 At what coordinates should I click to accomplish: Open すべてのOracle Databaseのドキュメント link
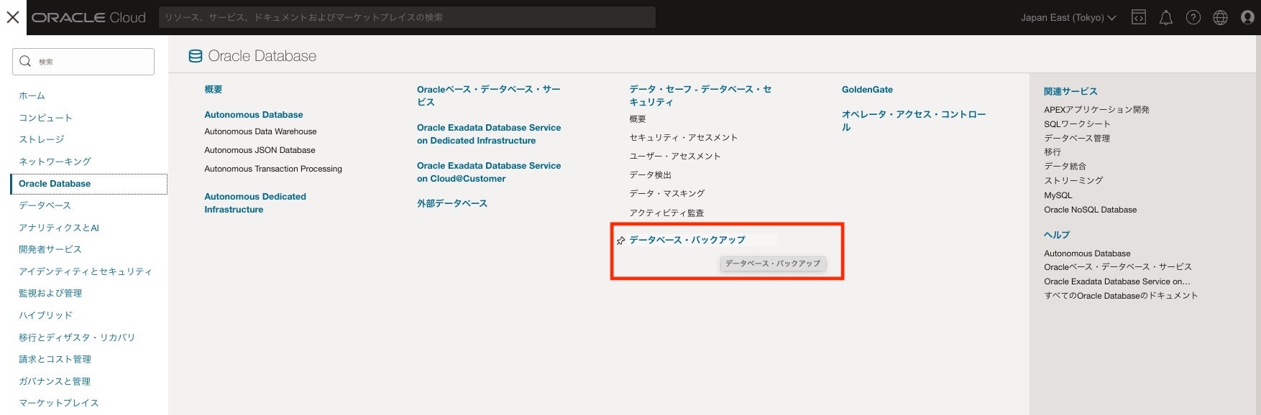[x=1121, y=296]
